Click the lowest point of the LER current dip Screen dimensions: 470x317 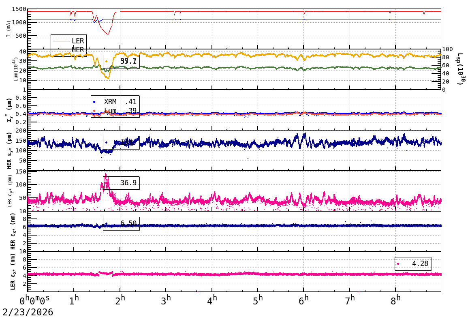[108, 34]
